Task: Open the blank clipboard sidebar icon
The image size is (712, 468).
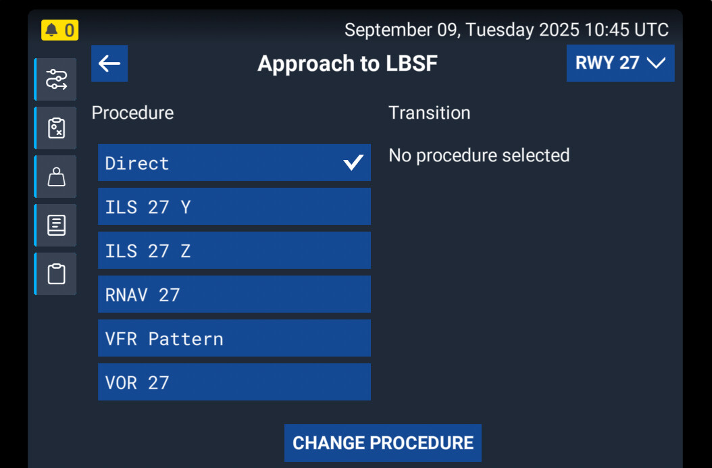Action: [x=56, y=274]
